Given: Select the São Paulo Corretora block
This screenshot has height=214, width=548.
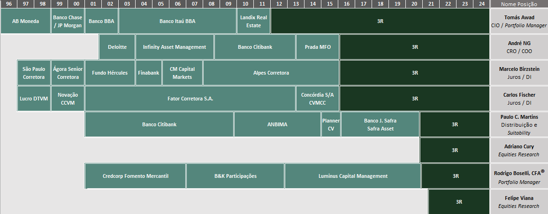Looking at the screenshot, I should [x=34, y=73].
